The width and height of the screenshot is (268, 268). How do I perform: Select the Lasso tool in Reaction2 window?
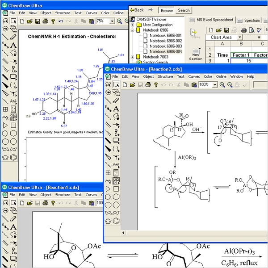108,84
